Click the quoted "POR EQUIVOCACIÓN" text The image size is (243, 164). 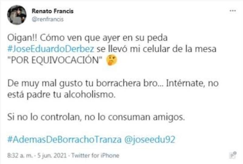(x=55, y=60)
